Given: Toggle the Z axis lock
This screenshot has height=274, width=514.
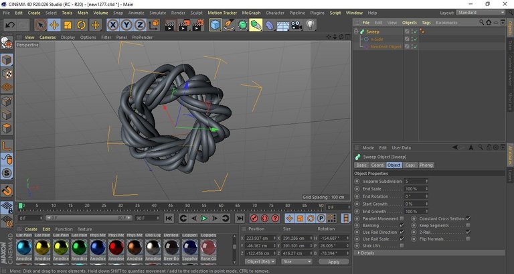Looking at the screenshot, I should (x=140, y=25).
